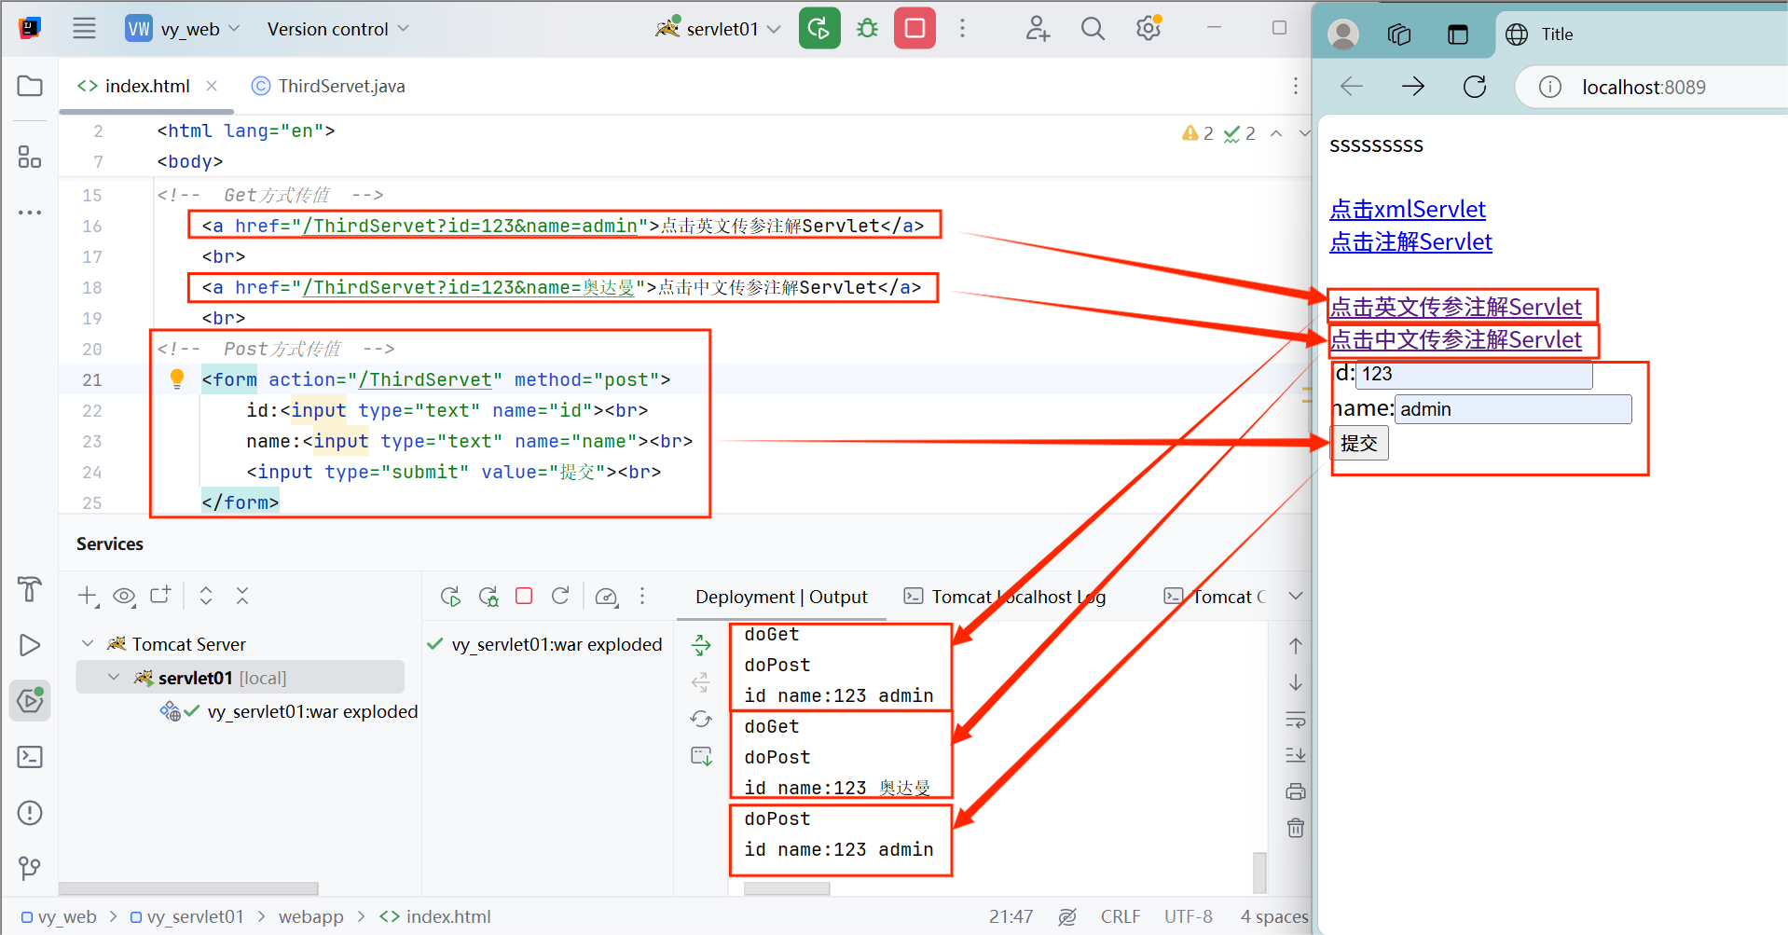Run the servlet01 configuration
Screen dimensions: 1788x935
click(818, 28)
